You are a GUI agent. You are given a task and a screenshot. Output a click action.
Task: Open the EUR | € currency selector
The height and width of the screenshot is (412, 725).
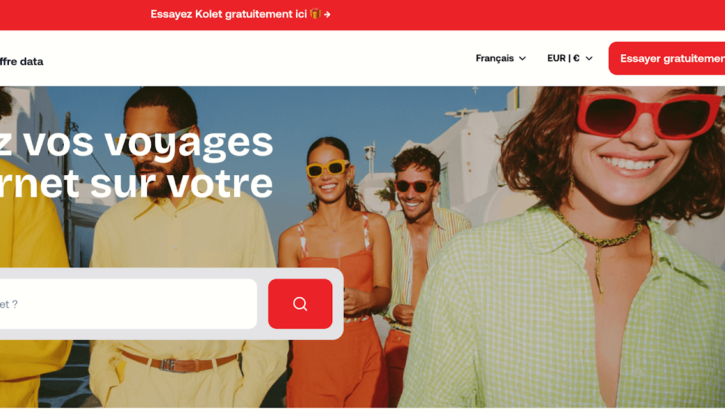pyautogui.click(x=569, y=58)
